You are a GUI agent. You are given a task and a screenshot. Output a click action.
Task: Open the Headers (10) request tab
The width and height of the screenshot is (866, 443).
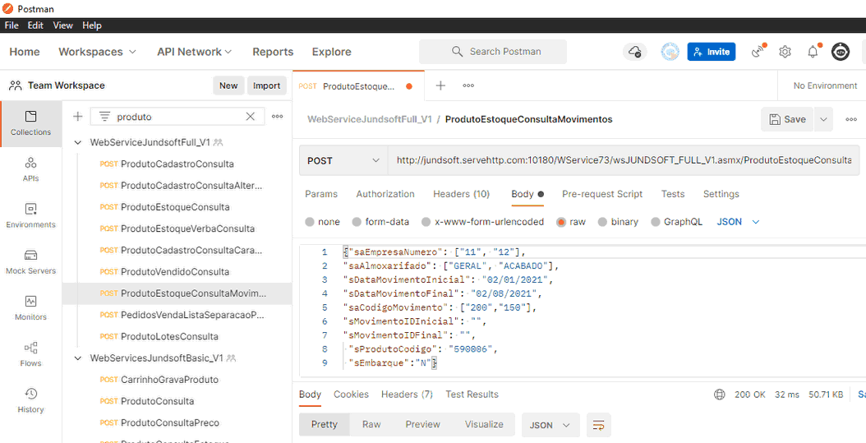coord(461,194)
